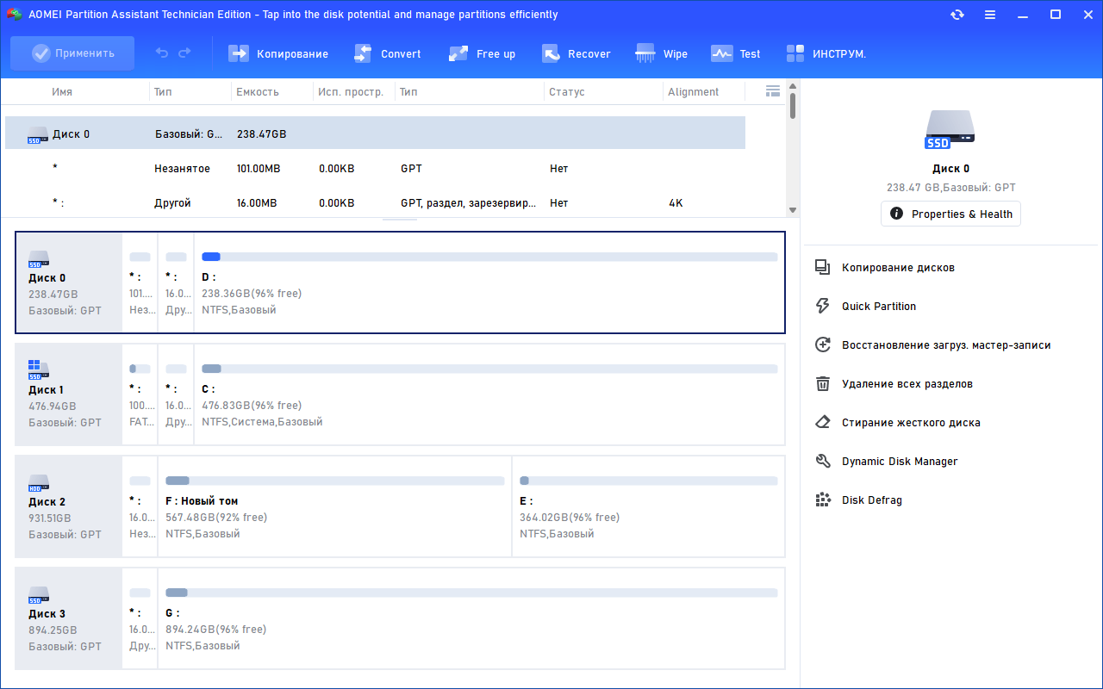The image size is (1103, 689).
Task: Select the Диск 1 block in disk map
Action: coord(69,394)
